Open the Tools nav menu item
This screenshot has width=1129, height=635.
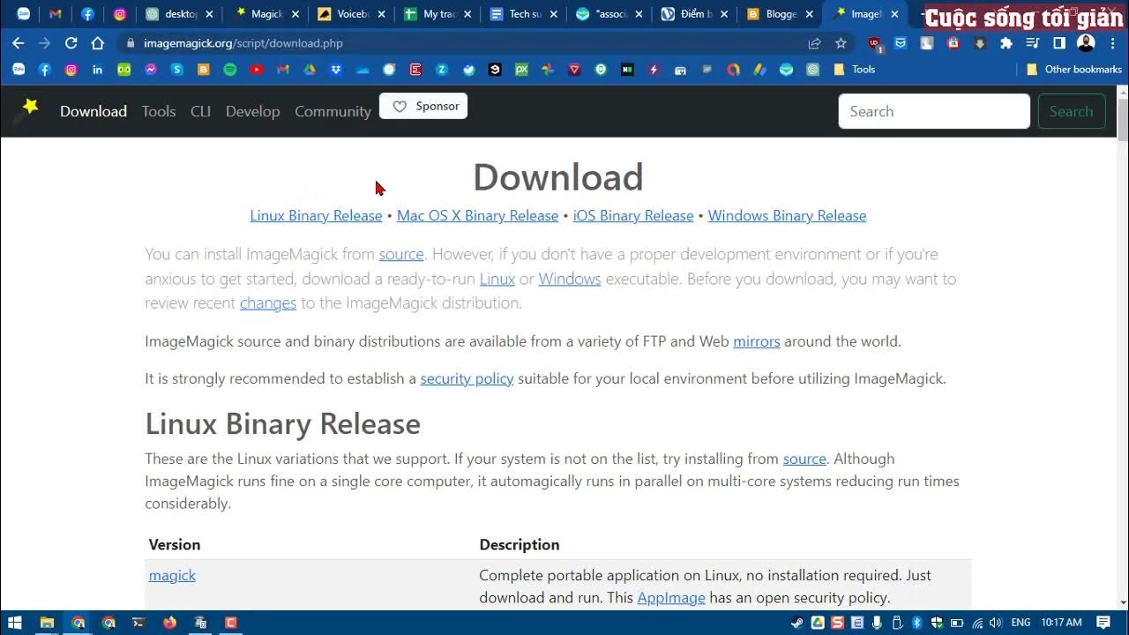(159, 111)
